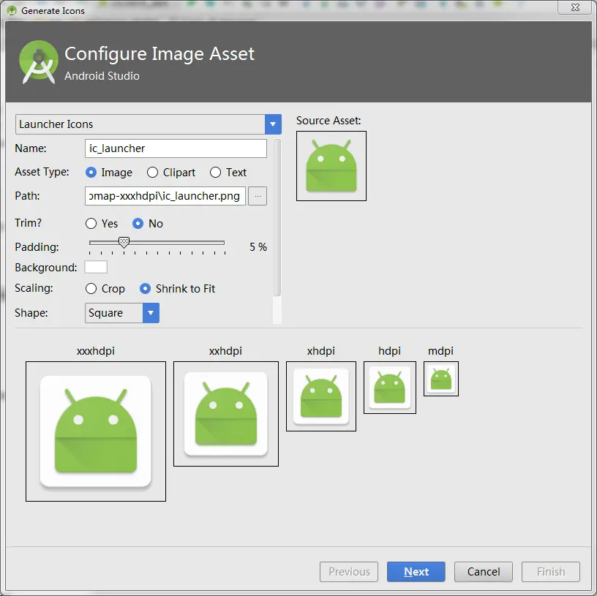The width and height of the screenshot is (597, 596).
Task: Click the mdpi label above preview
Action: pos(440,351)
